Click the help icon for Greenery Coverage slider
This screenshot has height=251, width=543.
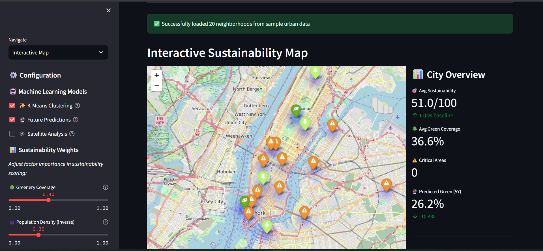point(106,187)
